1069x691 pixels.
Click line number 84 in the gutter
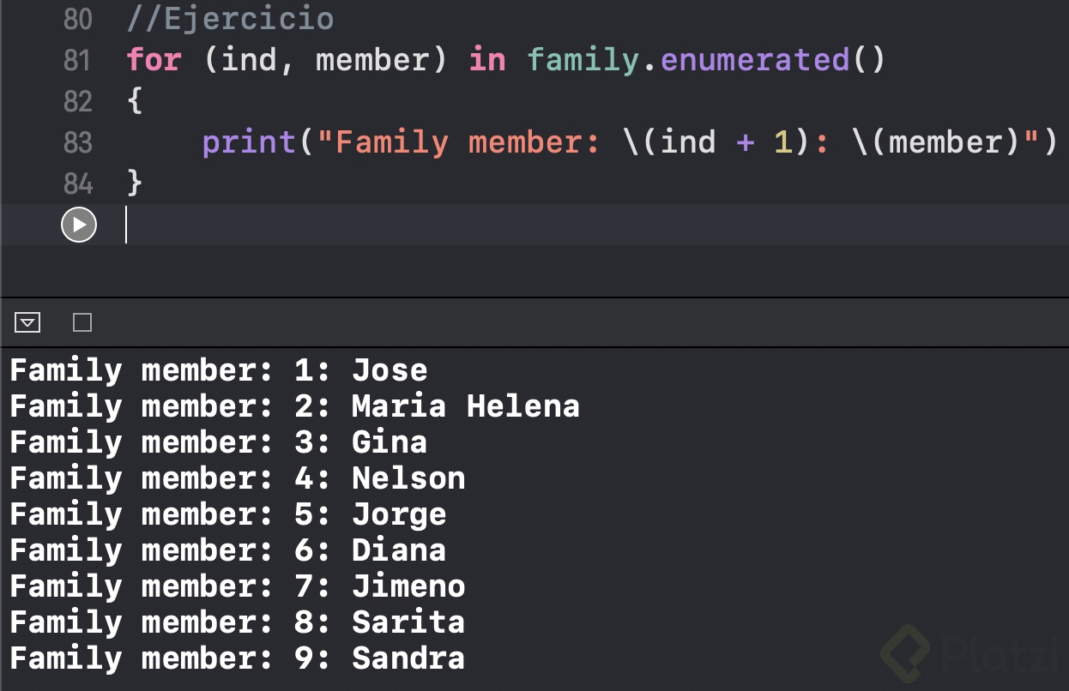tap(77, 183)
